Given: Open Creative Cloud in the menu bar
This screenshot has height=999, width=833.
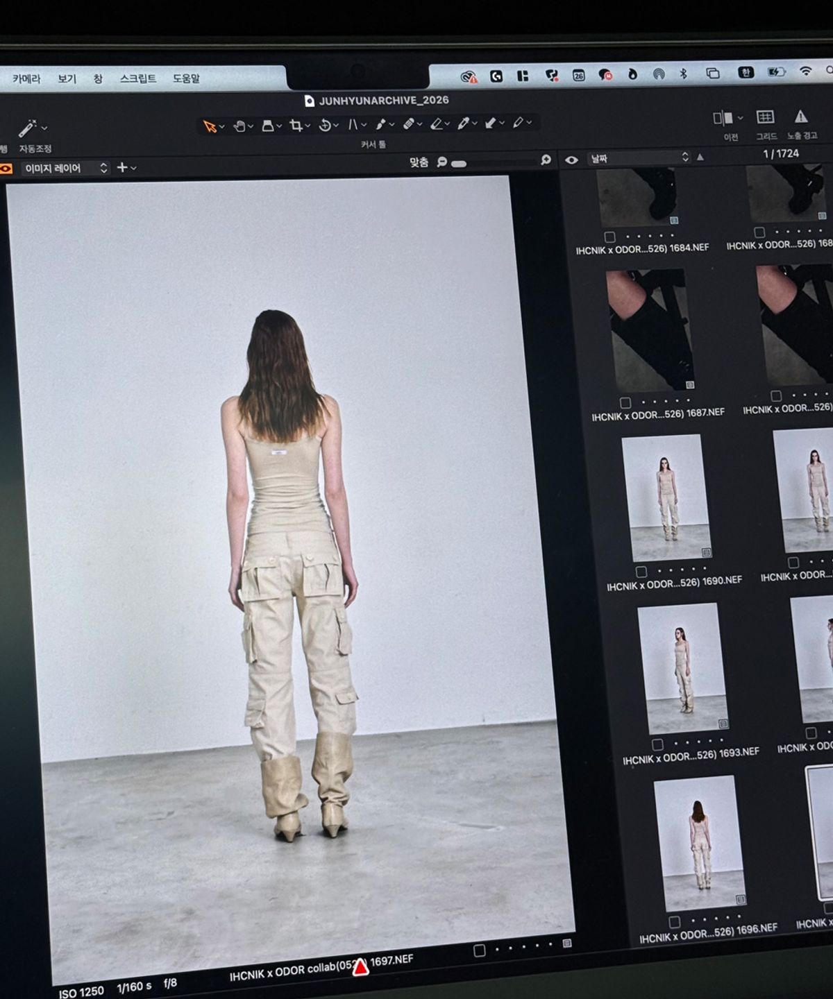Looking at the screenshot, I should coord(469,76).
